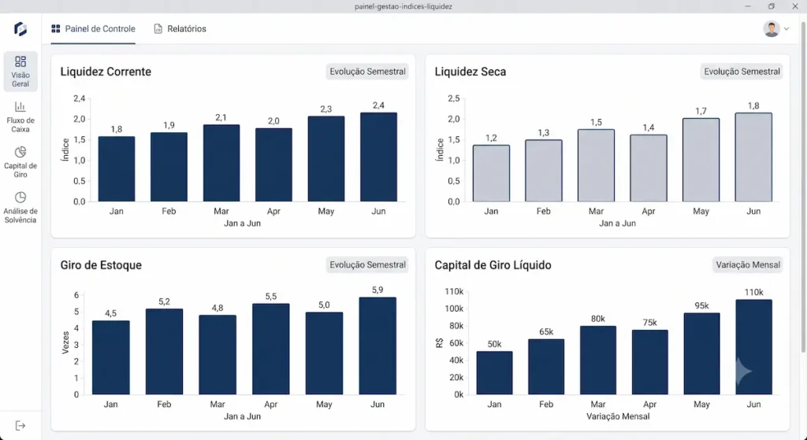Image resolution: width=807 pixels, height=440 pixels.
Task: Click the Liquidez Seca card title
Action: (470, 72)
